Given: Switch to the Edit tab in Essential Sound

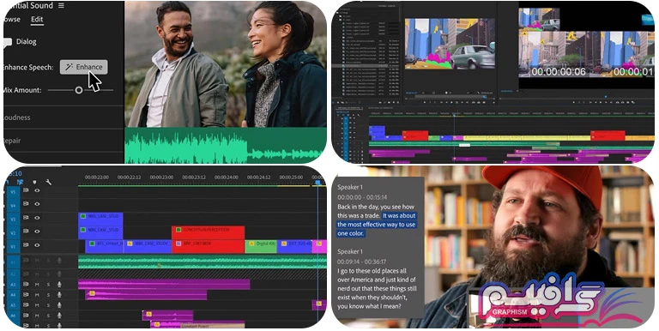Looking at the screenshot, I should (37, 20).
